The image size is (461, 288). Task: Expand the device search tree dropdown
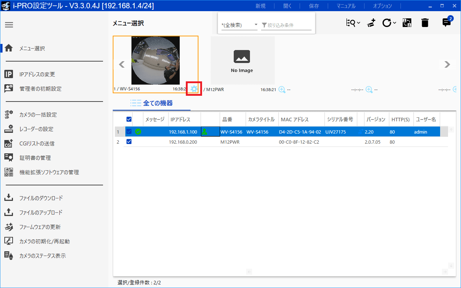click(x=353, y=23)
